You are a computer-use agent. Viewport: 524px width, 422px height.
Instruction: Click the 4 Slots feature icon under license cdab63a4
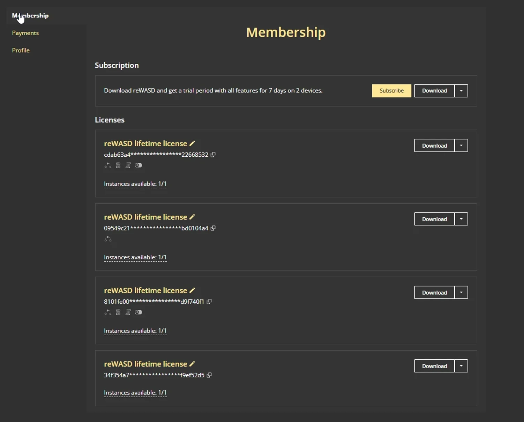tap(118, 165)
